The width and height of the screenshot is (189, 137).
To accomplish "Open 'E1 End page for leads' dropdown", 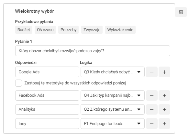I will point(112,124).
